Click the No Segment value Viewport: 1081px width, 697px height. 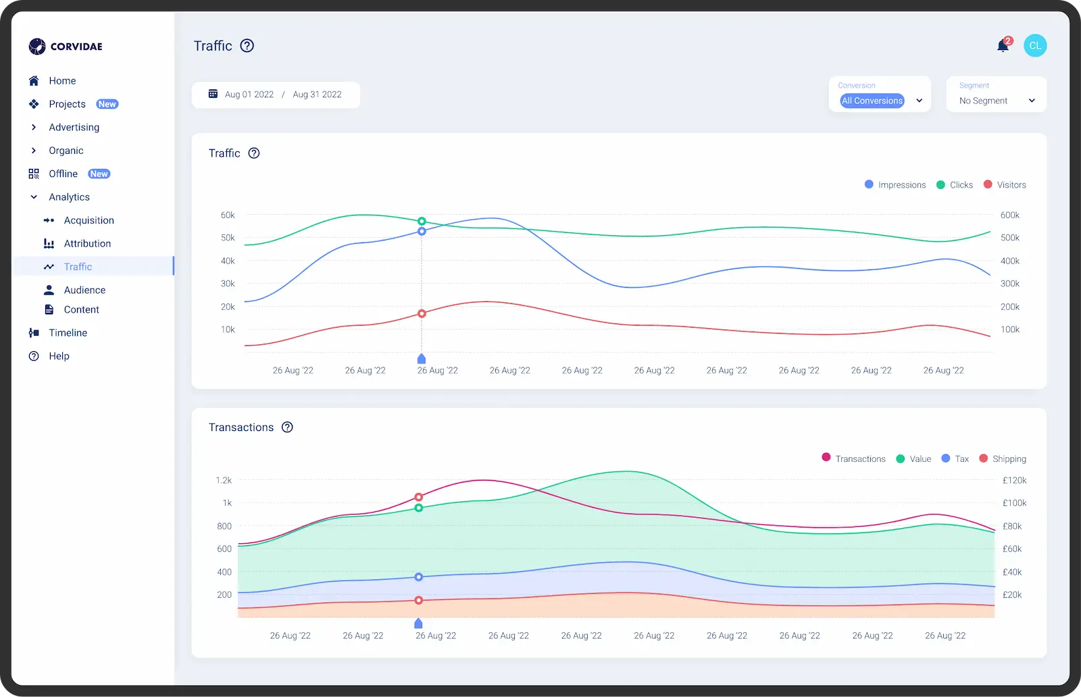click(x=983, y=101)
